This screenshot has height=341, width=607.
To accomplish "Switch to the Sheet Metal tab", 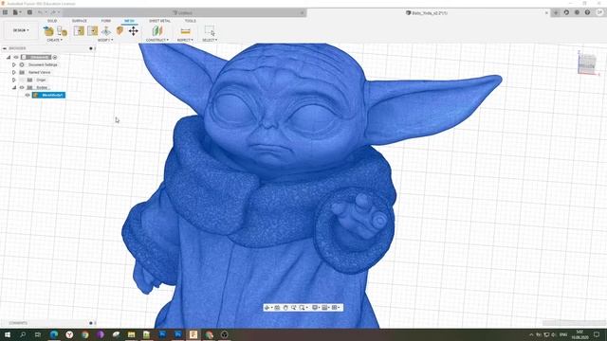I will [159, 21].
